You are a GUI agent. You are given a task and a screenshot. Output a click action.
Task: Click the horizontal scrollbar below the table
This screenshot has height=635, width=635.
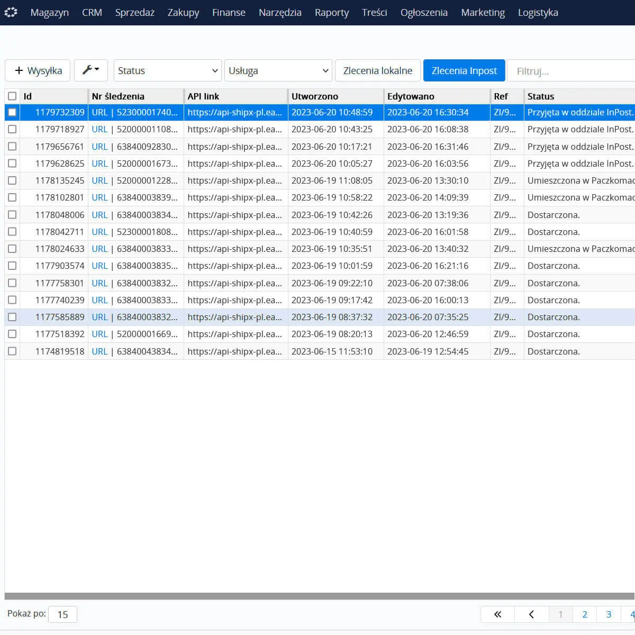(x=320, y=596)
